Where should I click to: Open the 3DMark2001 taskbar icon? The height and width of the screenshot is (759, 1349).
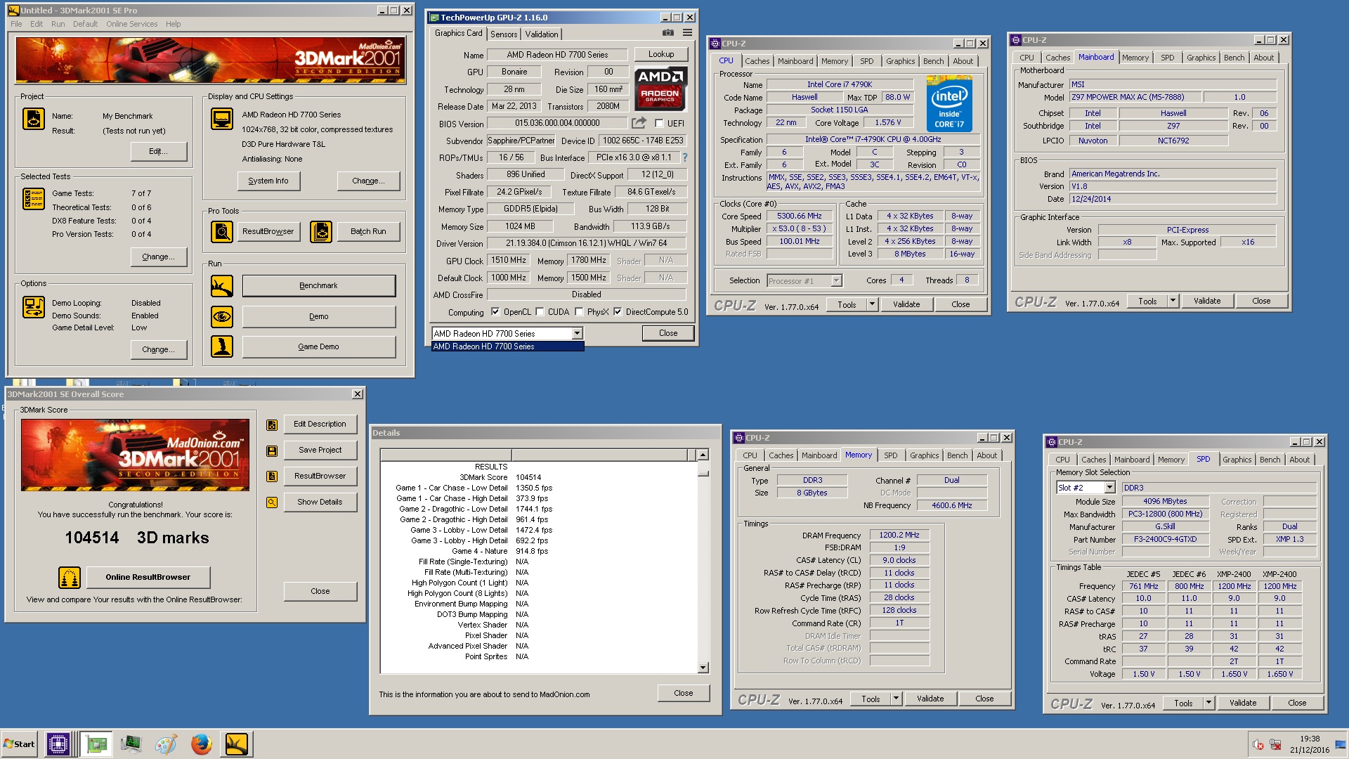click(x=237, y=744)
